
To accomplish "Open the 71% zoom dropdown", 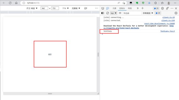I will 66,8.
